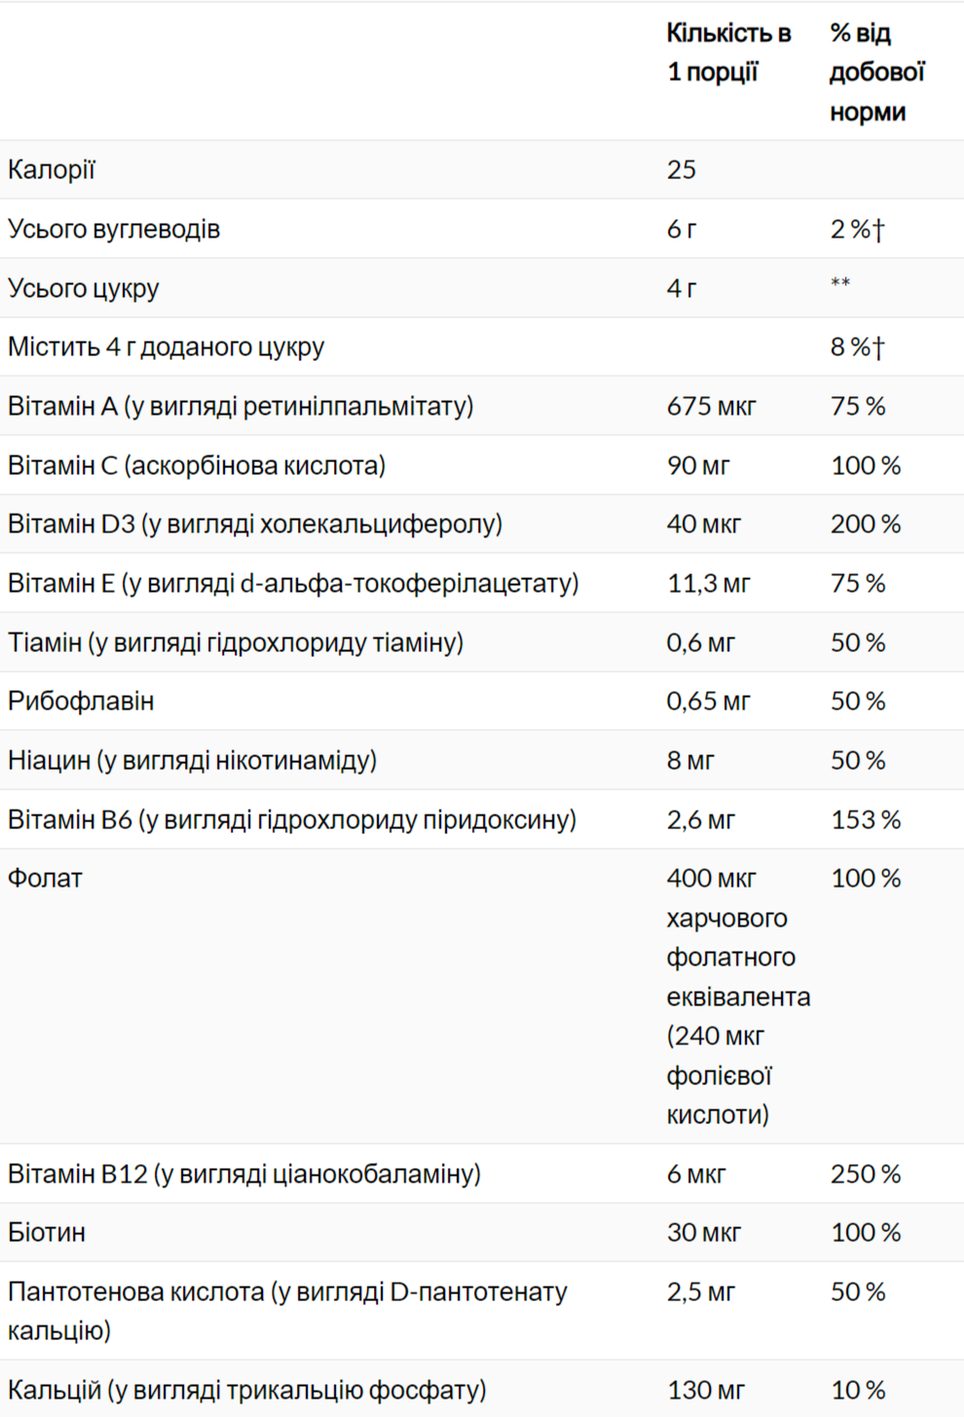Click the Кальцій '130 мг' amount

click(706, 1390)
